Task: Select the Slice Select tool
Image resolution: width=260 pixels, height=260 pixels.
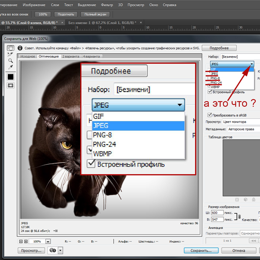Action: (x=10, y=54)
